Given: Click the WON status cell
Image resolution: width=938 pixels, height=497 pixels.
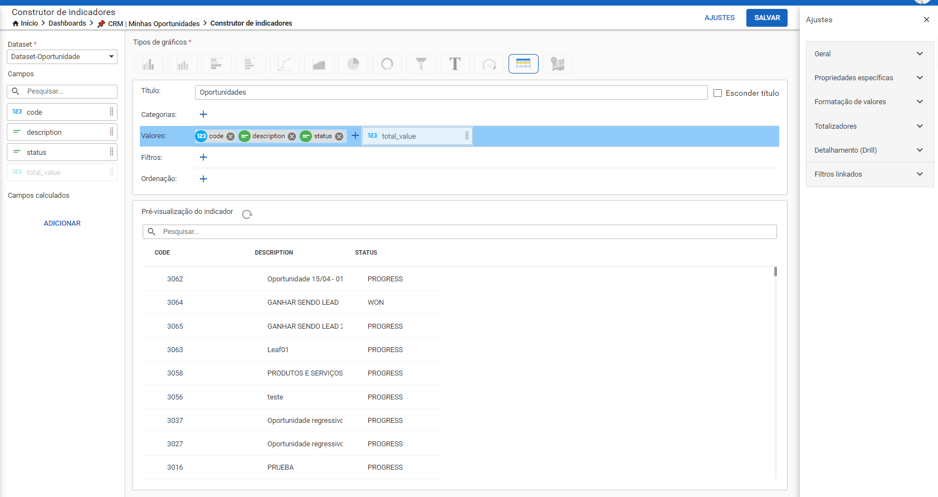Looking at the screenshot, I should [375, 303].
